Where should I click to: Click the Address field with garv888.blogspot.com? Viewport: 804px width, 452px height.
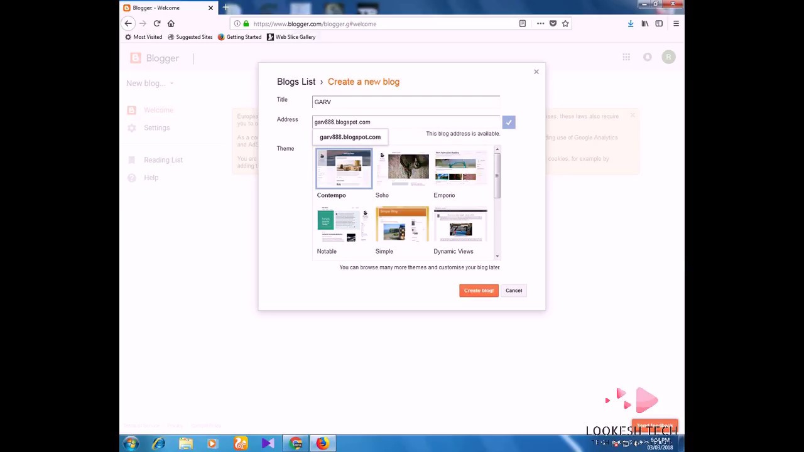(x=406, y=122)
